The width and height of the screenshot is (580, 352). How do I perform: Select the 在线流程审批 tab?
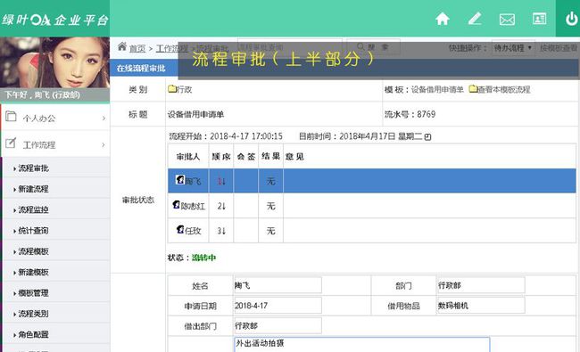[x=141, y=68]
